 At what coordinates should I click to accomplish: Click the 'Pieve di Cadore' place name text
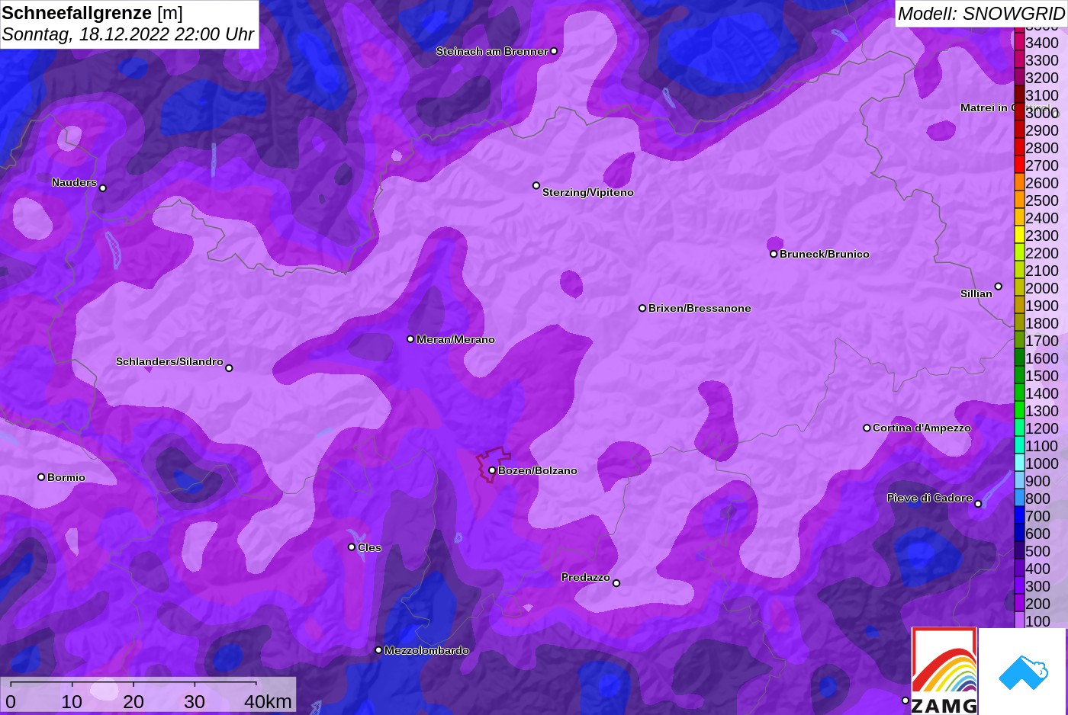point(930,498)
